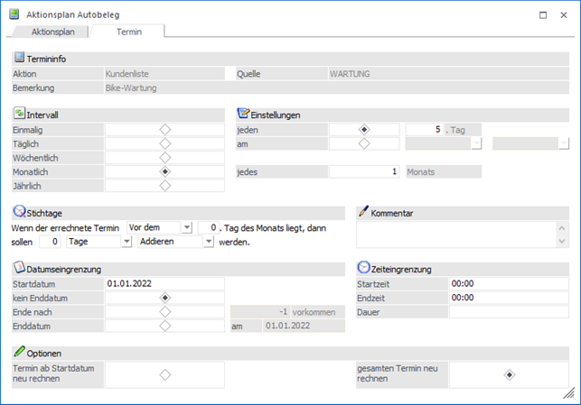581x405 pixels.
Task: Click the Stichtage magnifier icon
Action: [x=19, y=212]
